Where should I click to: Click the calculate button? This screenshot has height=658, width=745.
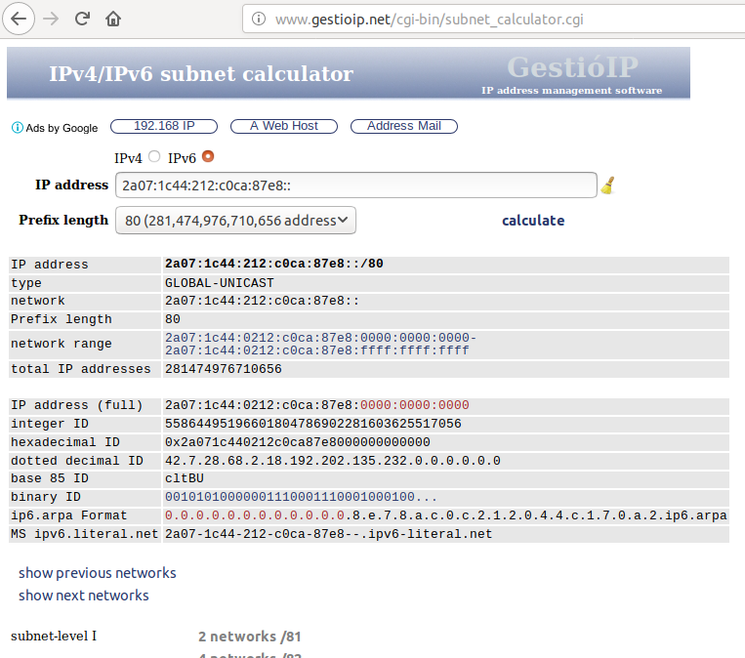pos(532,221)
